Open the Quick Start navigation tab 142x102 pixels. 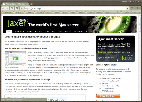click(x=19, y=32)
